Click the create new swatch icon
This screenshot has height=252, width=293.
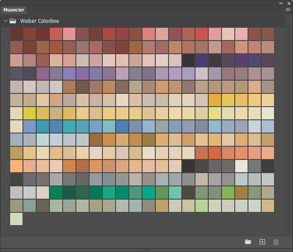pos(262,242)
